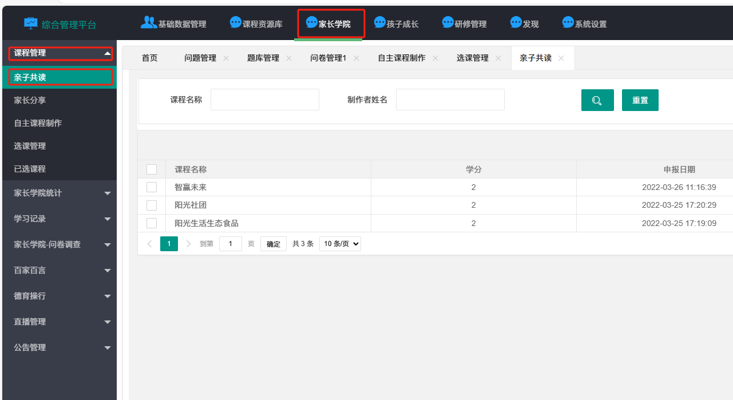Go to previous page arrow
This screenshot has height=400, width=733.
150,244
